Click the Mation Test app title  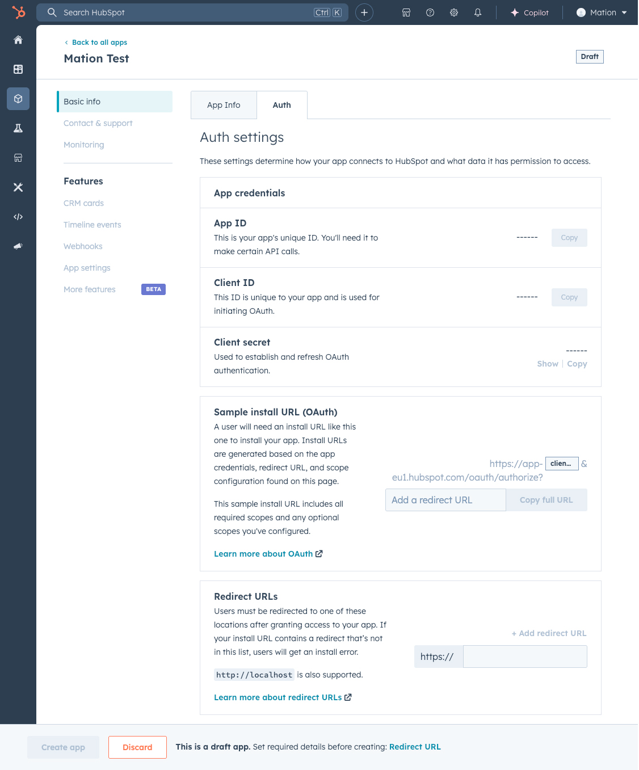pos(96,58)
